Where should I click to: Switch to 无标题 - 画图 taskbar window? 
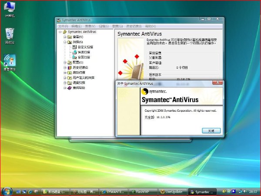(x=85, y=192)
